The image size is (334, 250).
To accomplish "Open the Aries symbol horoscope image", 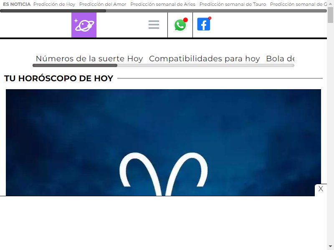I will [163, 142].
